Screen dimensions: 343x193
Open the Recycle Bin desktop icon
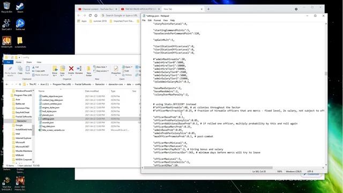(x=6, y=7)
